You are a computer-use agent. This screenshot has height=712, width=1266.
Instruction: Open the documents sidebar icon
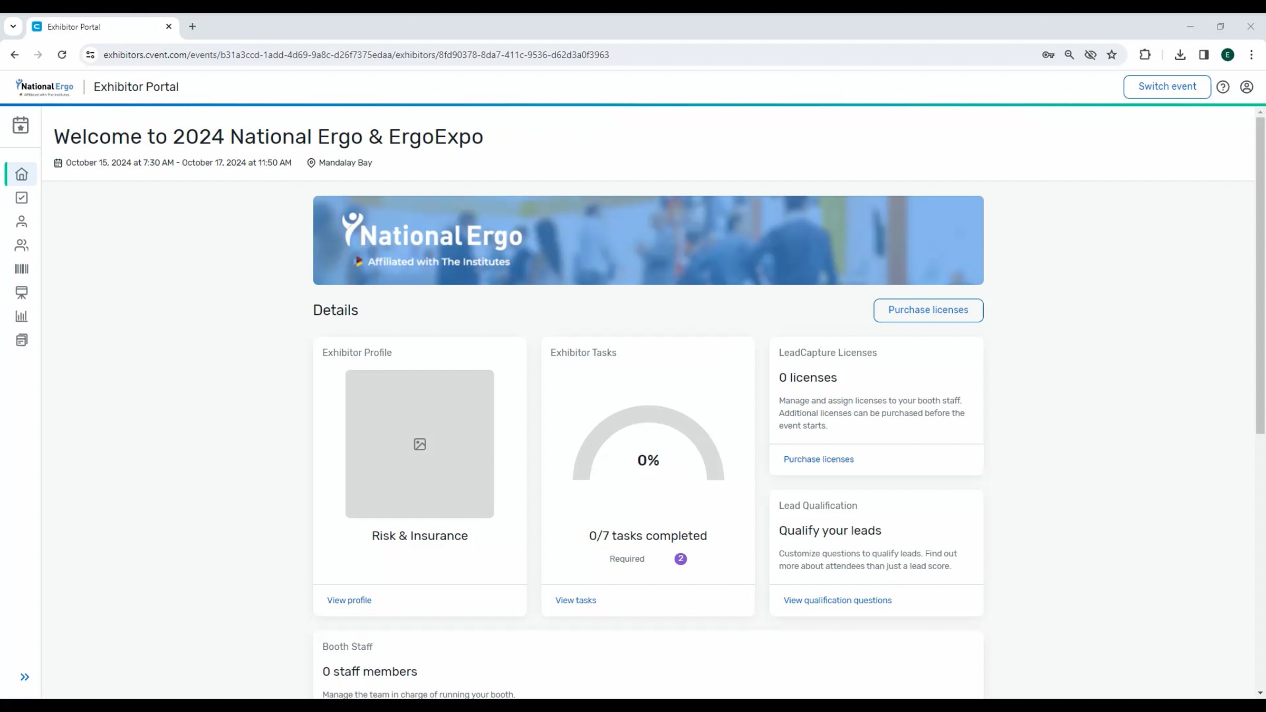[22, 340]
